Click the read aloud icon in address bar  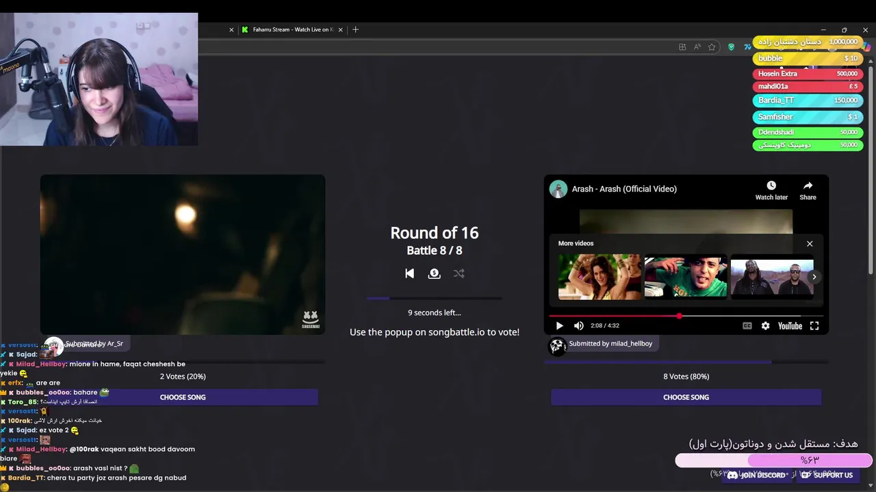pos(697,46)
